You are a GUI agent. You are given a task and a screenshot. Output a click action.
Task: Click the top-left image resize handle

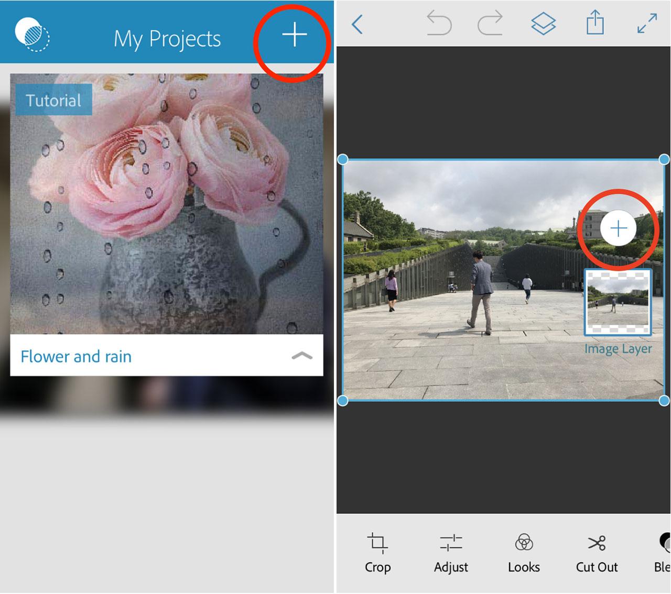coord(343,159)
